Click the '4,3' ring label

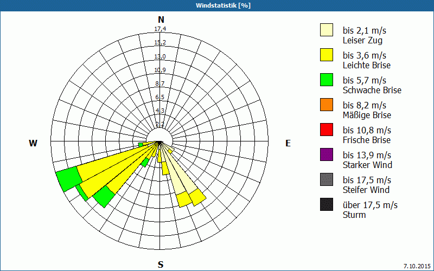pyautogui.click(x=160, y=111)
